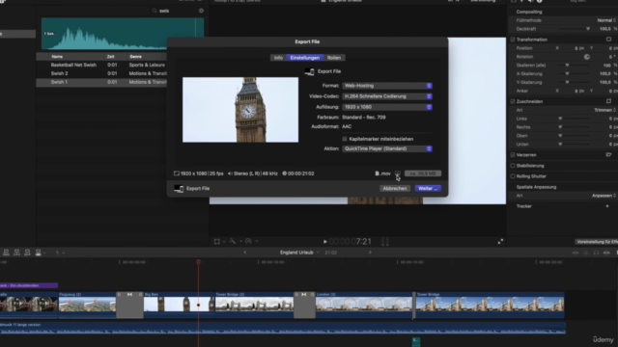Viewport: 618px width, 347px height.
Task: Enable the Rolling Shutter checkbox
Action: click(513, 176)
